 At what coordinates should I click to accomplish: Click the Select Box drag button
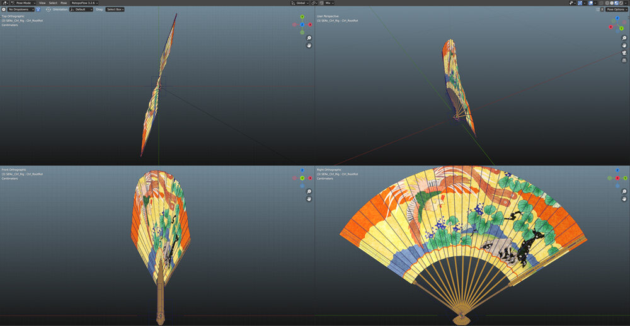tap(115, 9)
